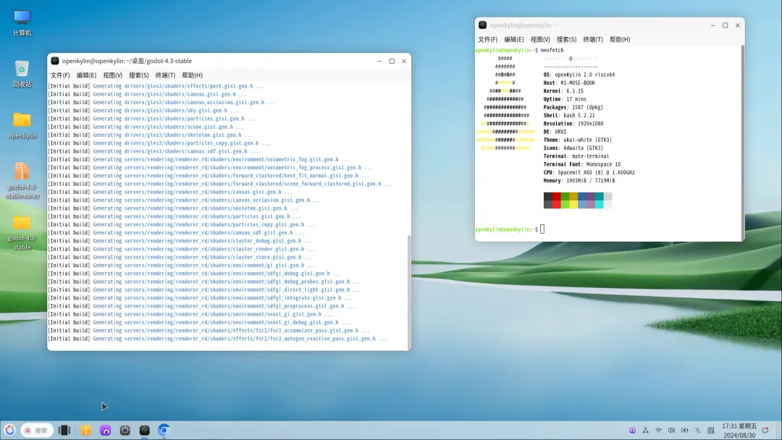Open 视图(V) menu in godot build terminal
The height and width of the screenshot is (440, 782).
pyautogui.click(x=113, y=75)
